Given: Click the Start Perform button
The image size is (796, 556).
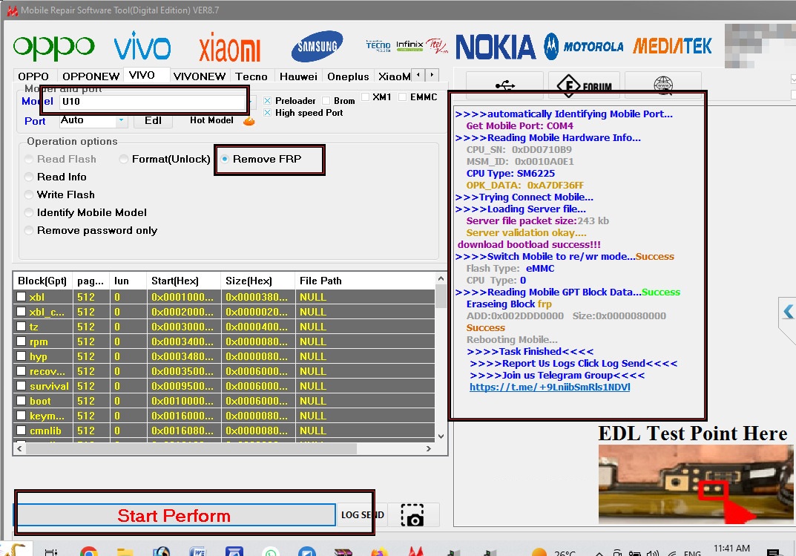Looking at the screenshot, I should (x=174, y=515).
